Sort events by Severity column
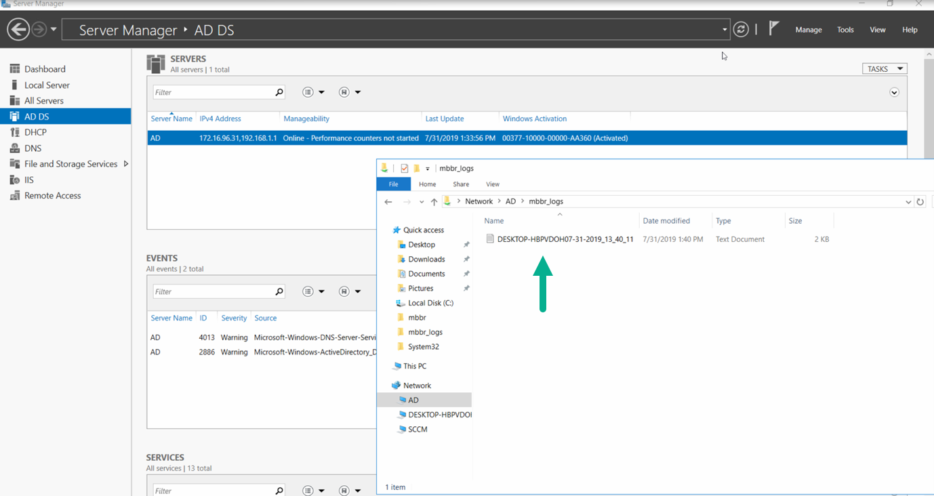 coord(234,318)
